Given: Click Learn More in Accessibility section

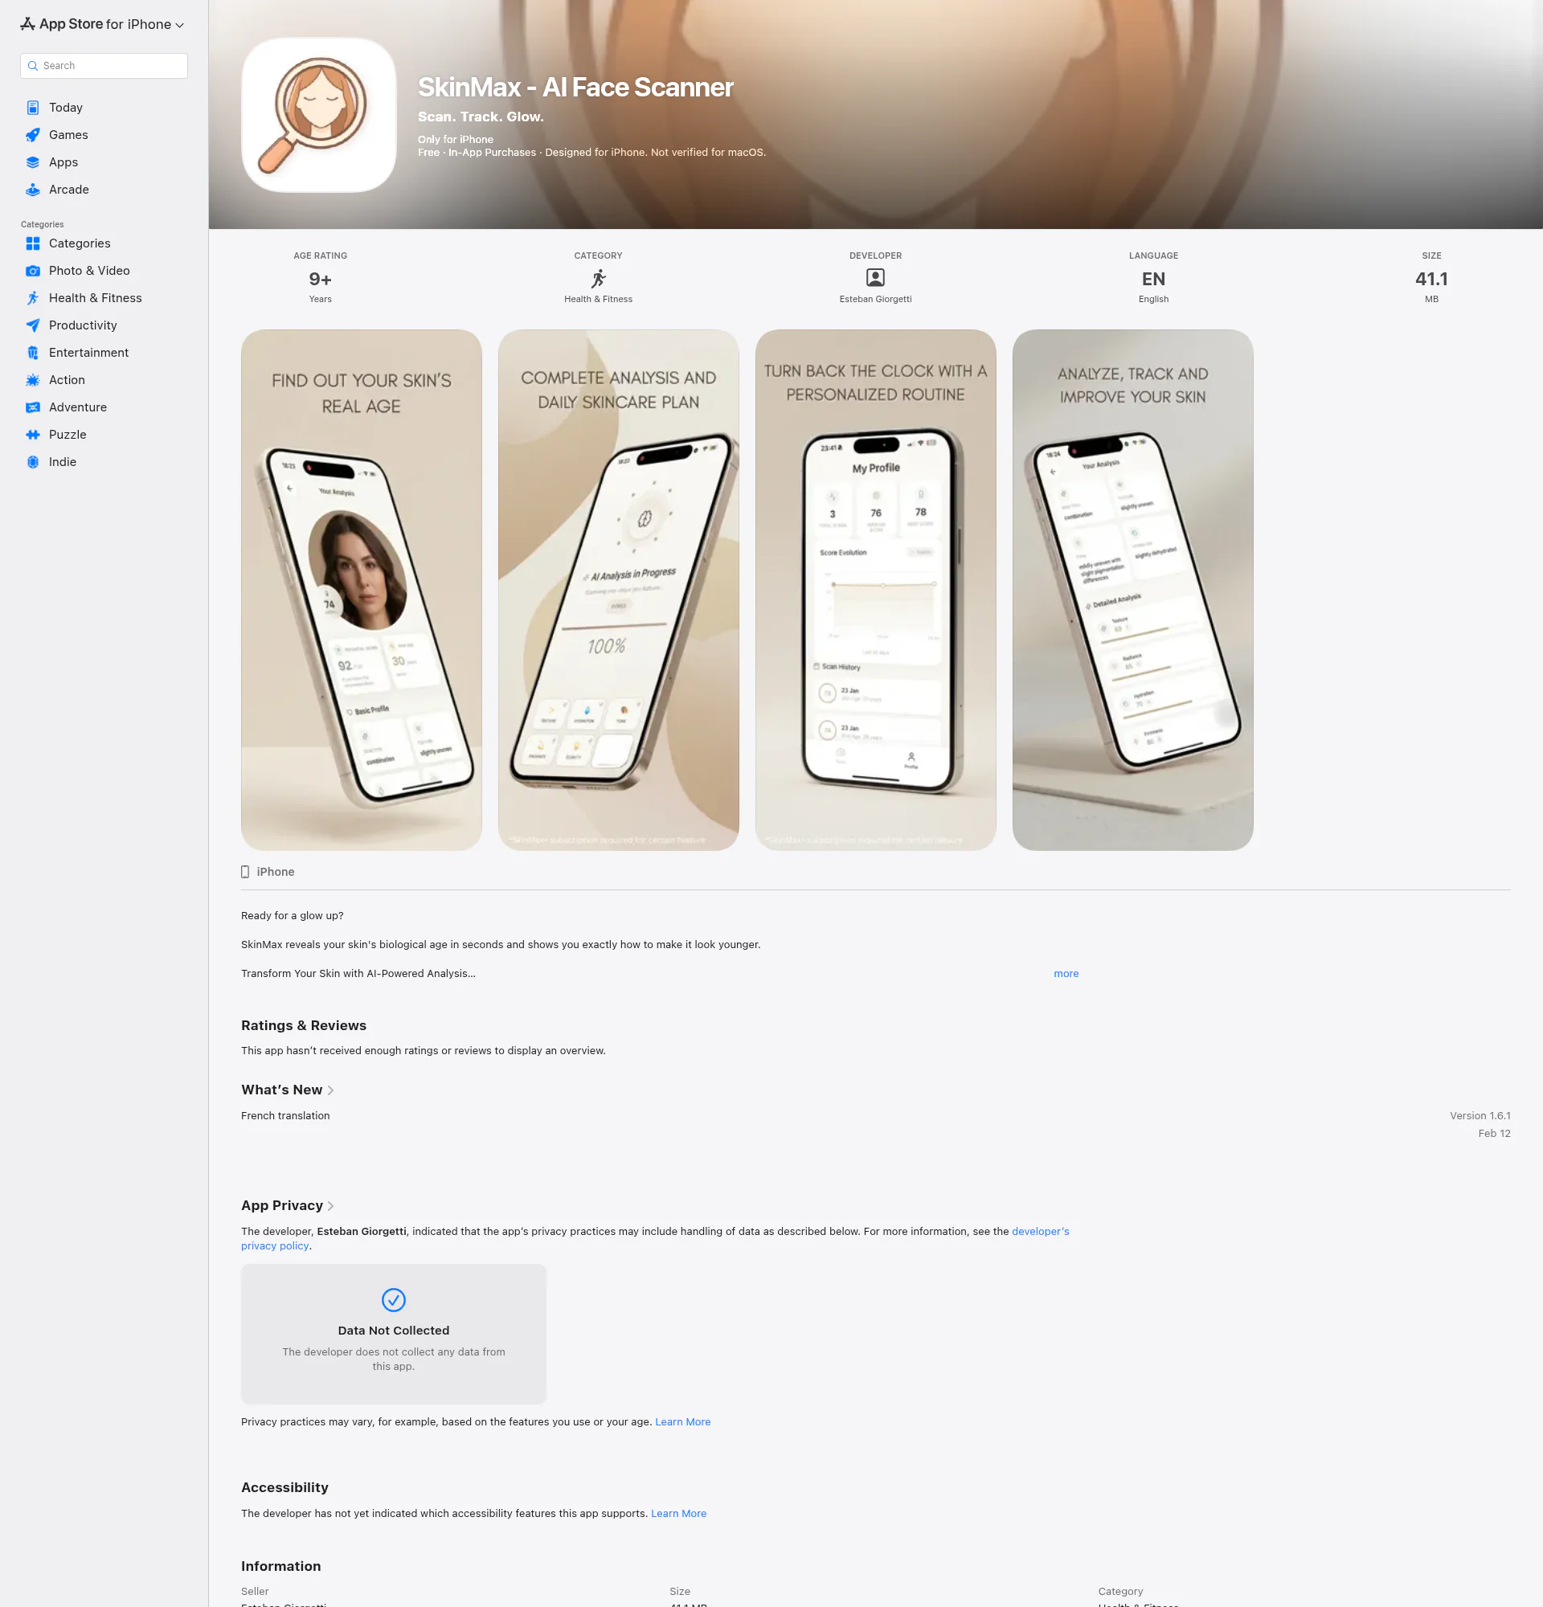Looking at the screenshot, I should coord(678,1514).
